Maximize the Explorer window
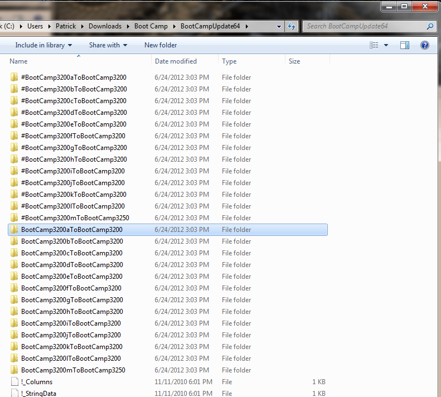This screenshot has width=441, height=397. click(x=404, y=7)
